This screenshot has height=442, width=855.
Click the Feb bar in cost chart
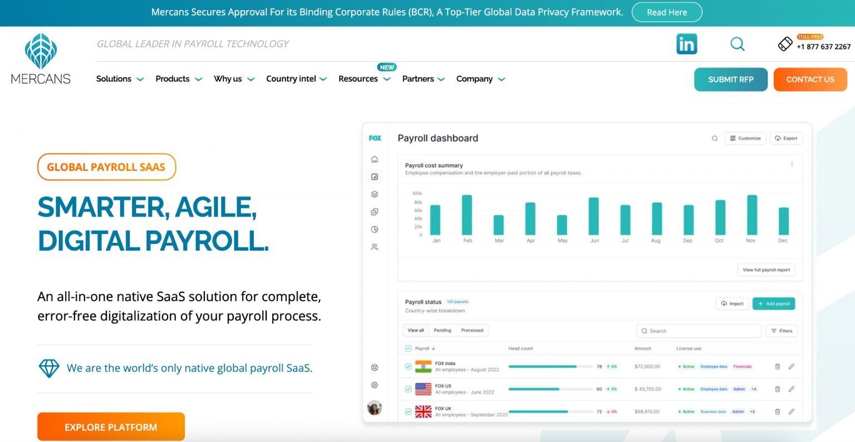click(x=467, y=215)
